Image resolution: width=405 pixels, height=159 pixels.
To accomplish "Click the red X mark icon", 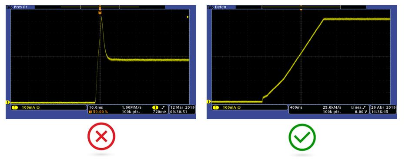I will [101, 136].
